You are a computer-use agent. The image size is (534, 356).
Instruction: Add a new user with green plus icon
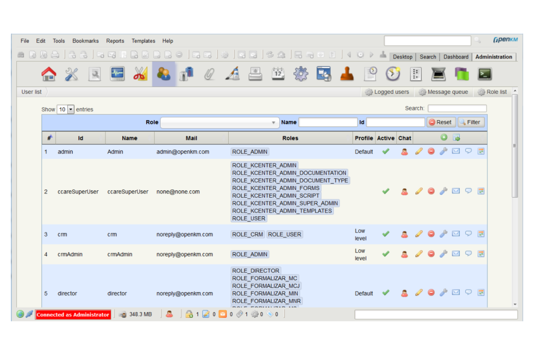(x=443, y=138)
